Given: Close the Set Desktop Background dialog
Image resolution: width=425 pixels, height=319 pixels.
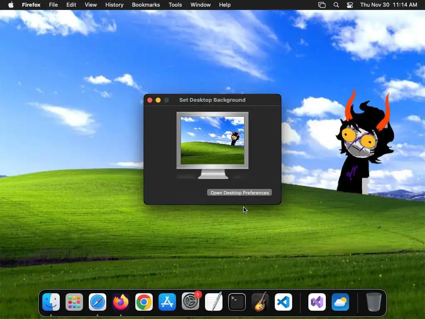Looking at the screenshot, I should [x=150, y=100].
